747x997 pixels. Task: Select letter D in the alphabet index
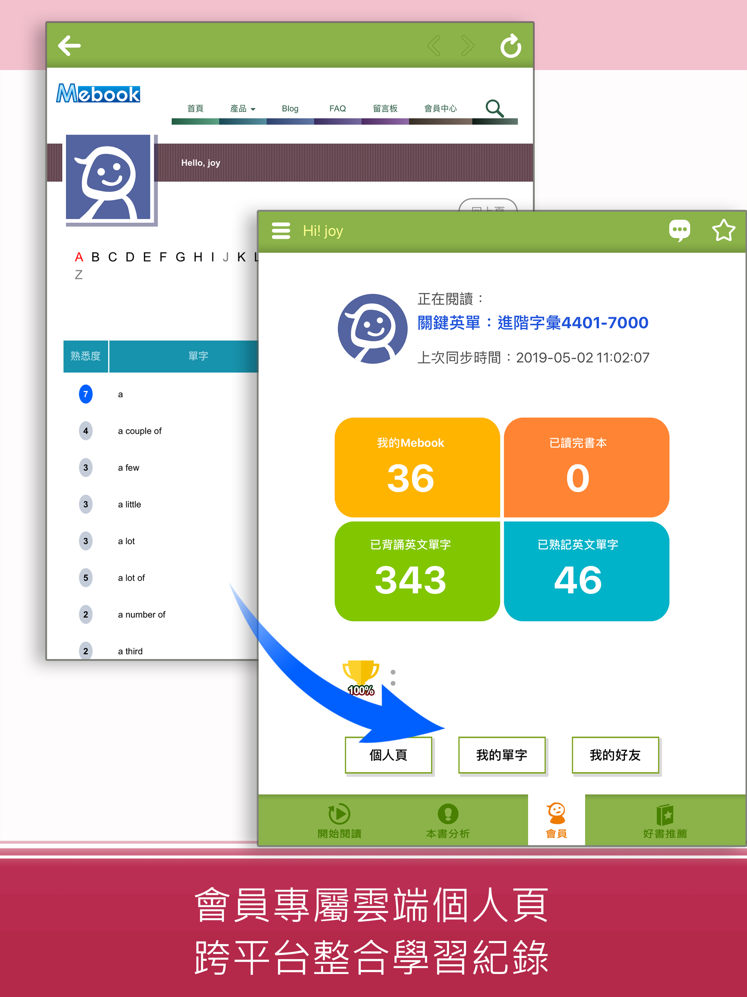pos(130,257)
